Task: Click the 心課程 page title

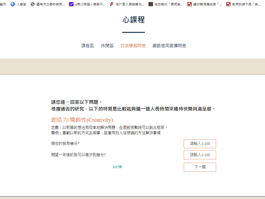Action: coord(134,20)
